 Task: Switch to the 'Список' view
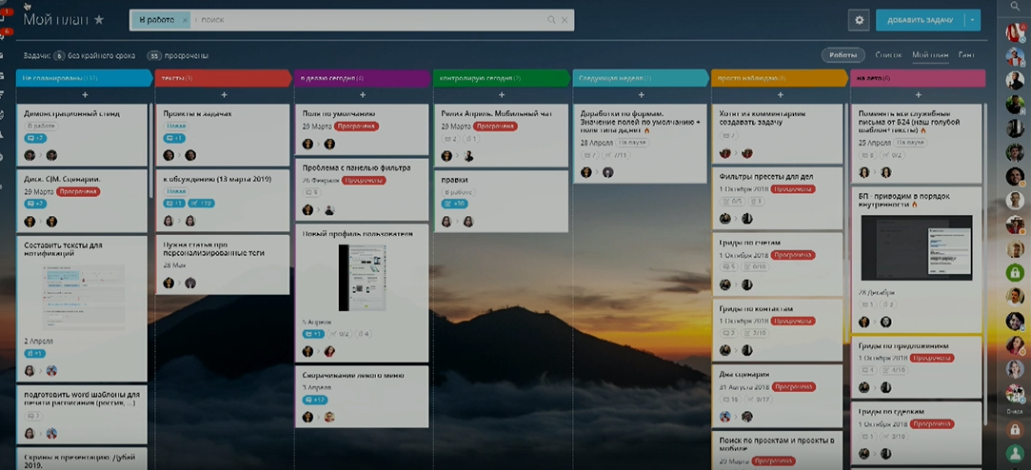[888, 55]
